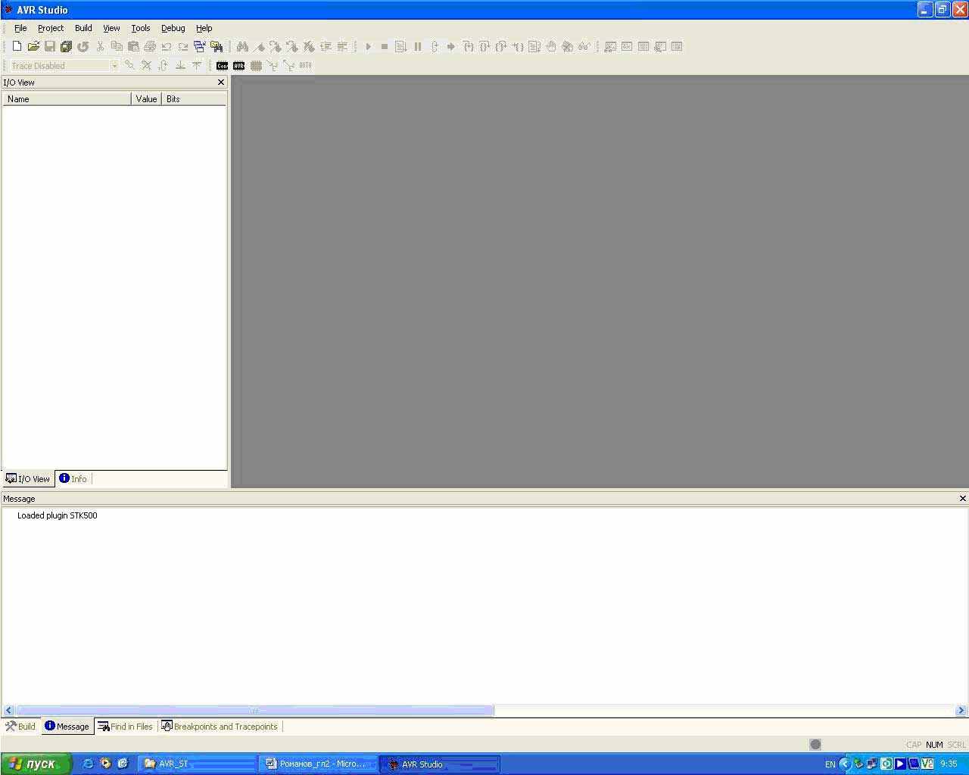Select the Message tab
The width and height of the screenshot is (969, 775).
[x=67, y=726]
